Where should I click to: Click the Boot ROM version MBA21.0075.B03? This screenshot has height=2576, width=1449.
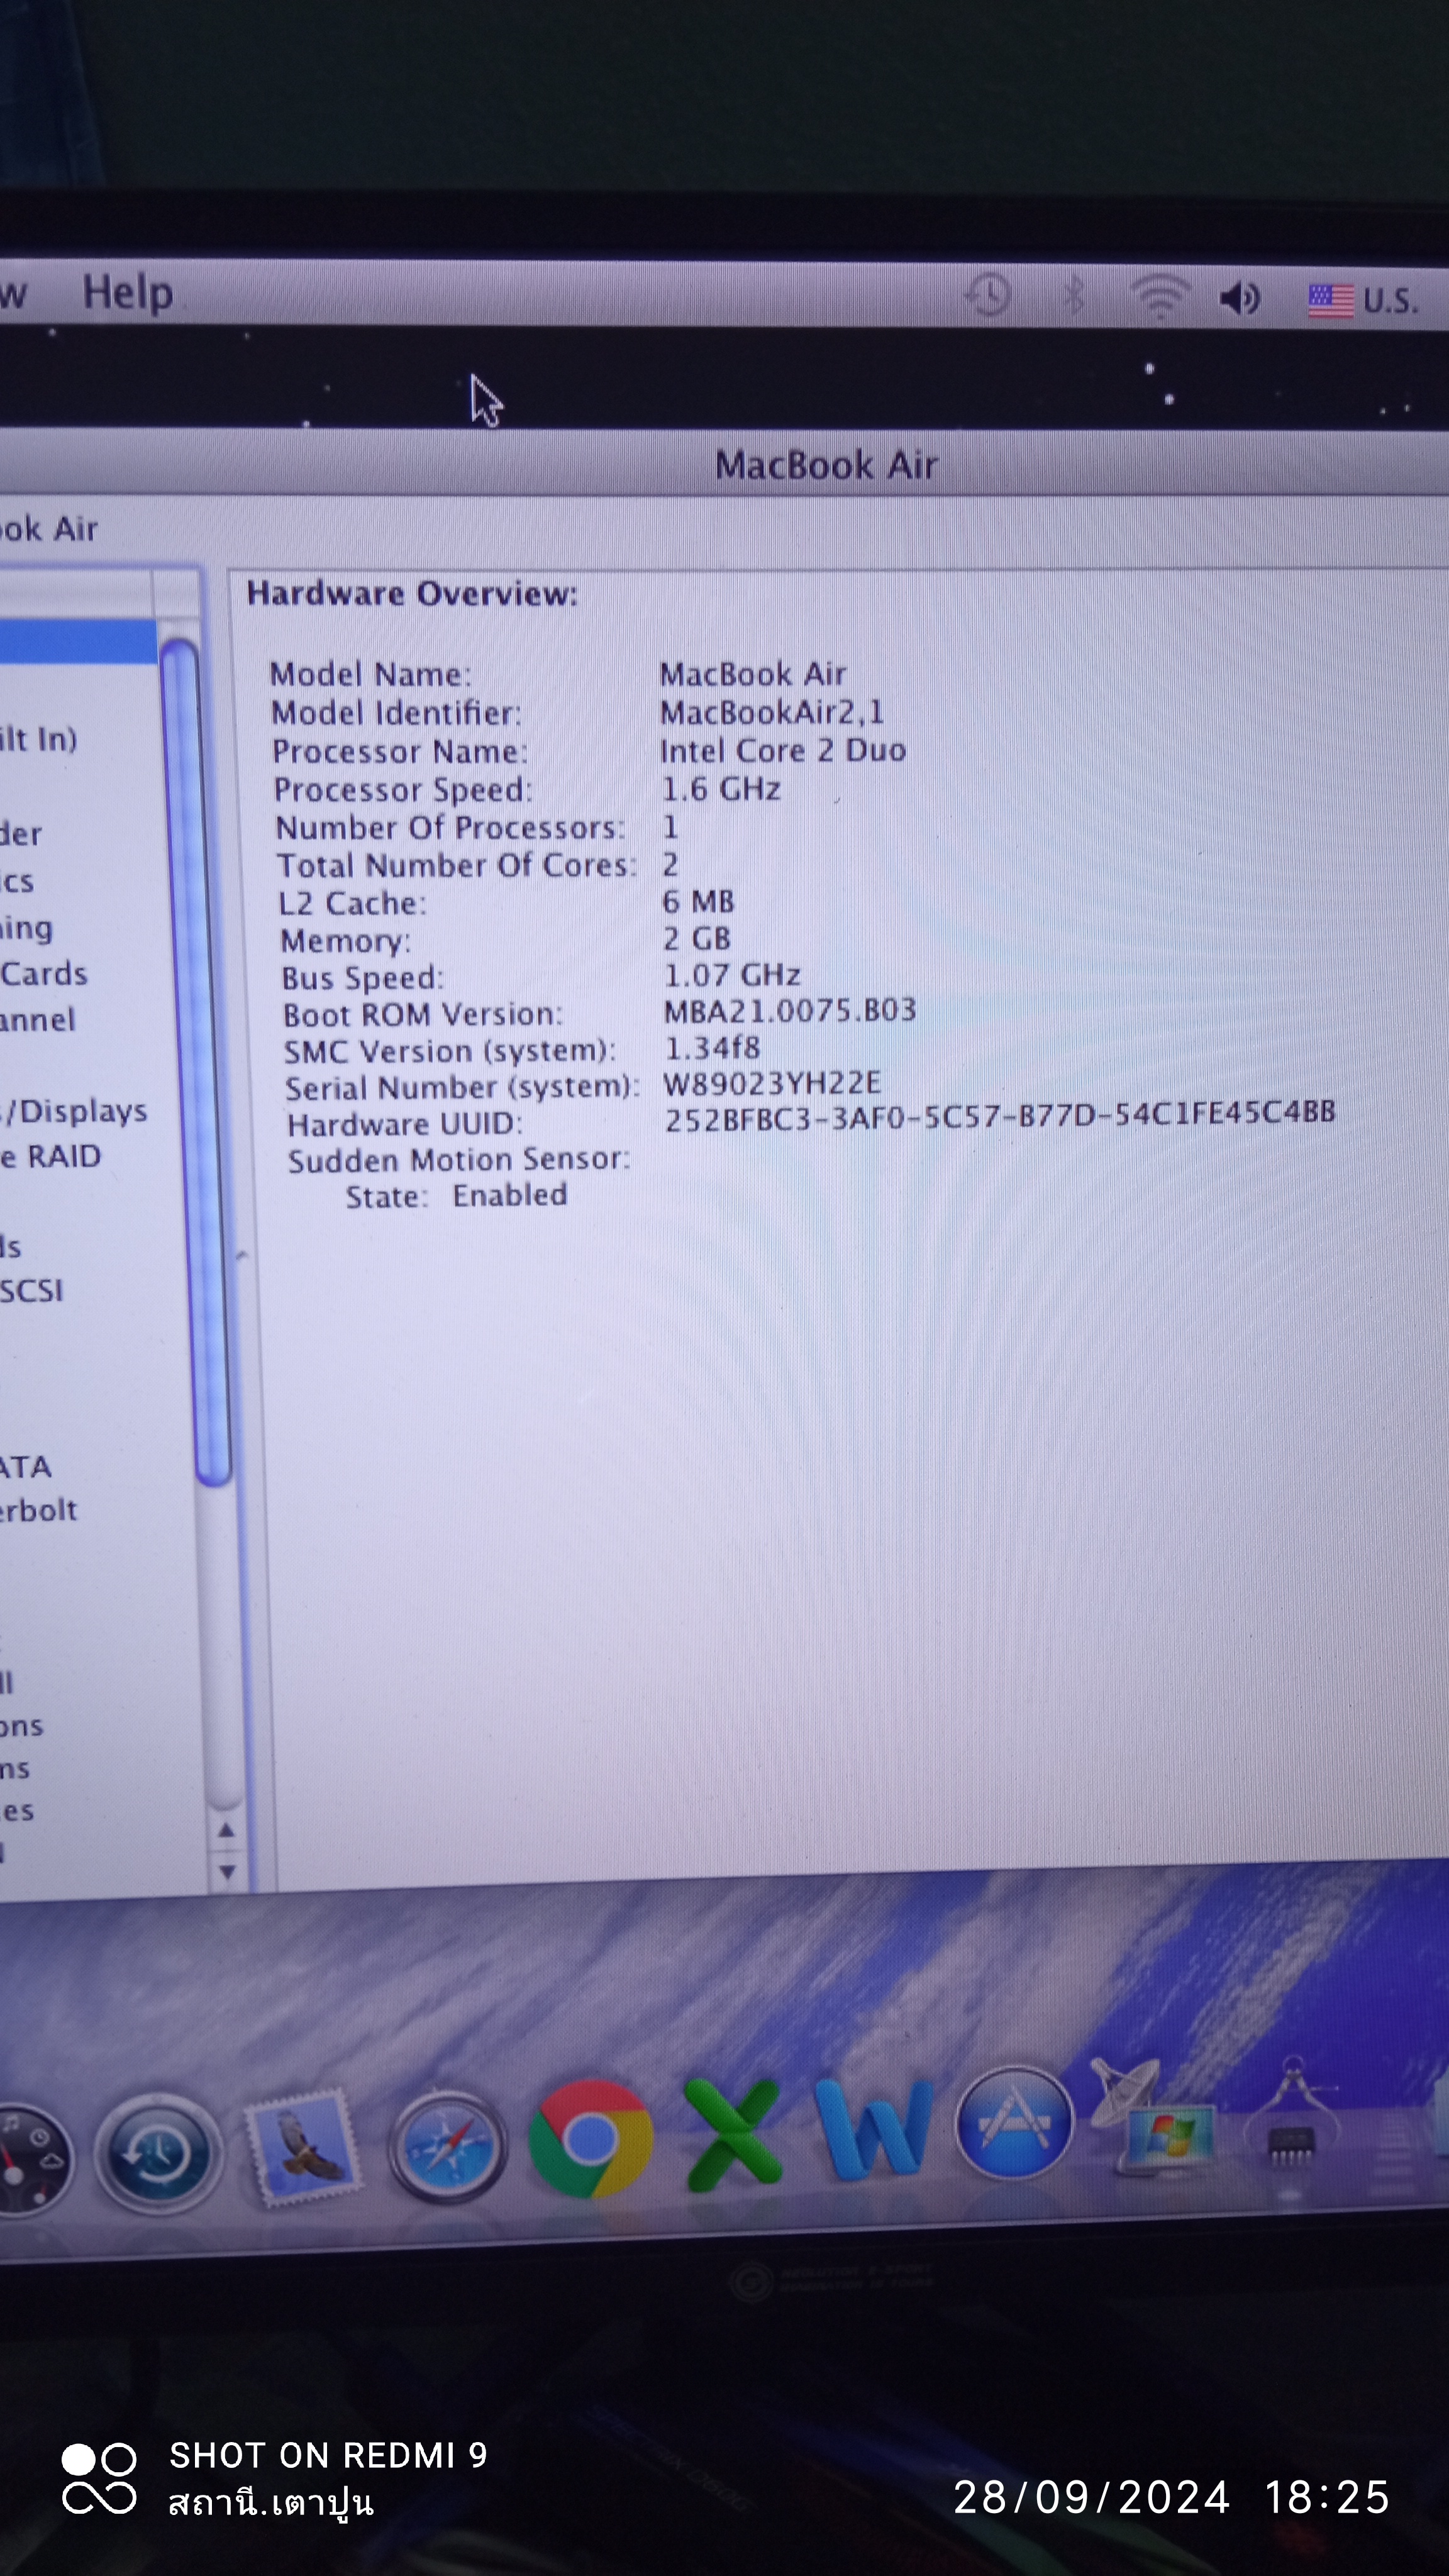(790, 1010)
